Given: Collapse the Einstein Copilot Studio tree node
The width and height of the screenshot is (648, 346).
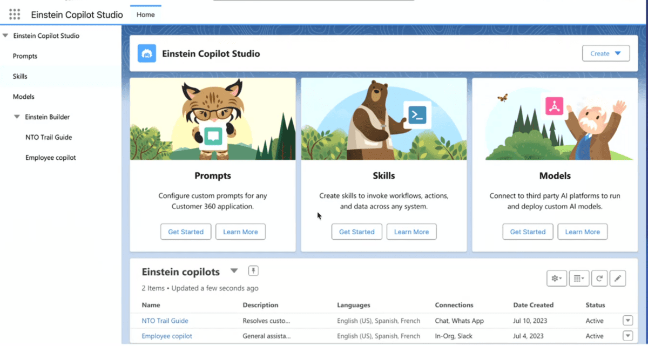Looking at the screenshot, I should coord(5,36).
